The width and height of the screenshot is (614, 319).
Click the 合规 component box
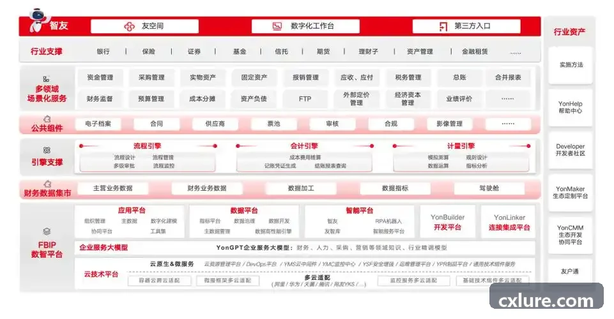pos(391,124)
